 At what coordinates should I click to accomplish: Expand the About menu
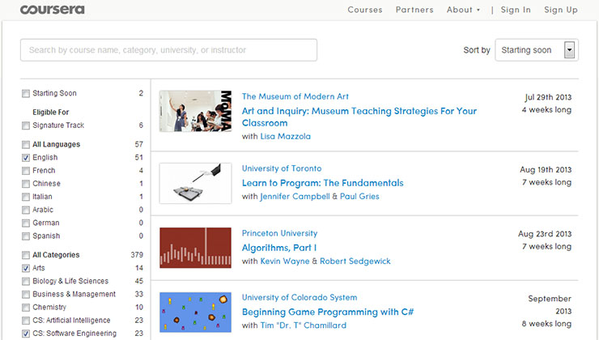coord(463,10)
